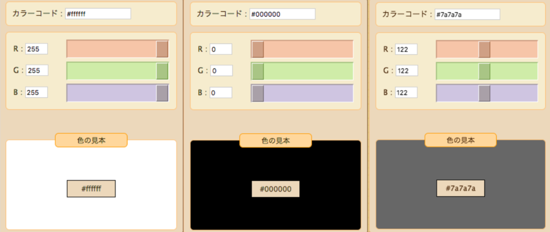
Task: Click the red slider handle in the #7a7a7a panel
Action: point(484,49)
